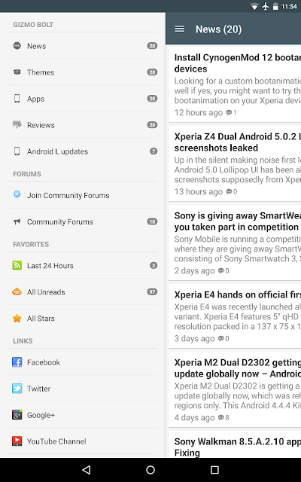Open the Twitter link
This screenshot has width=301, height=482.
click(83, 389)
